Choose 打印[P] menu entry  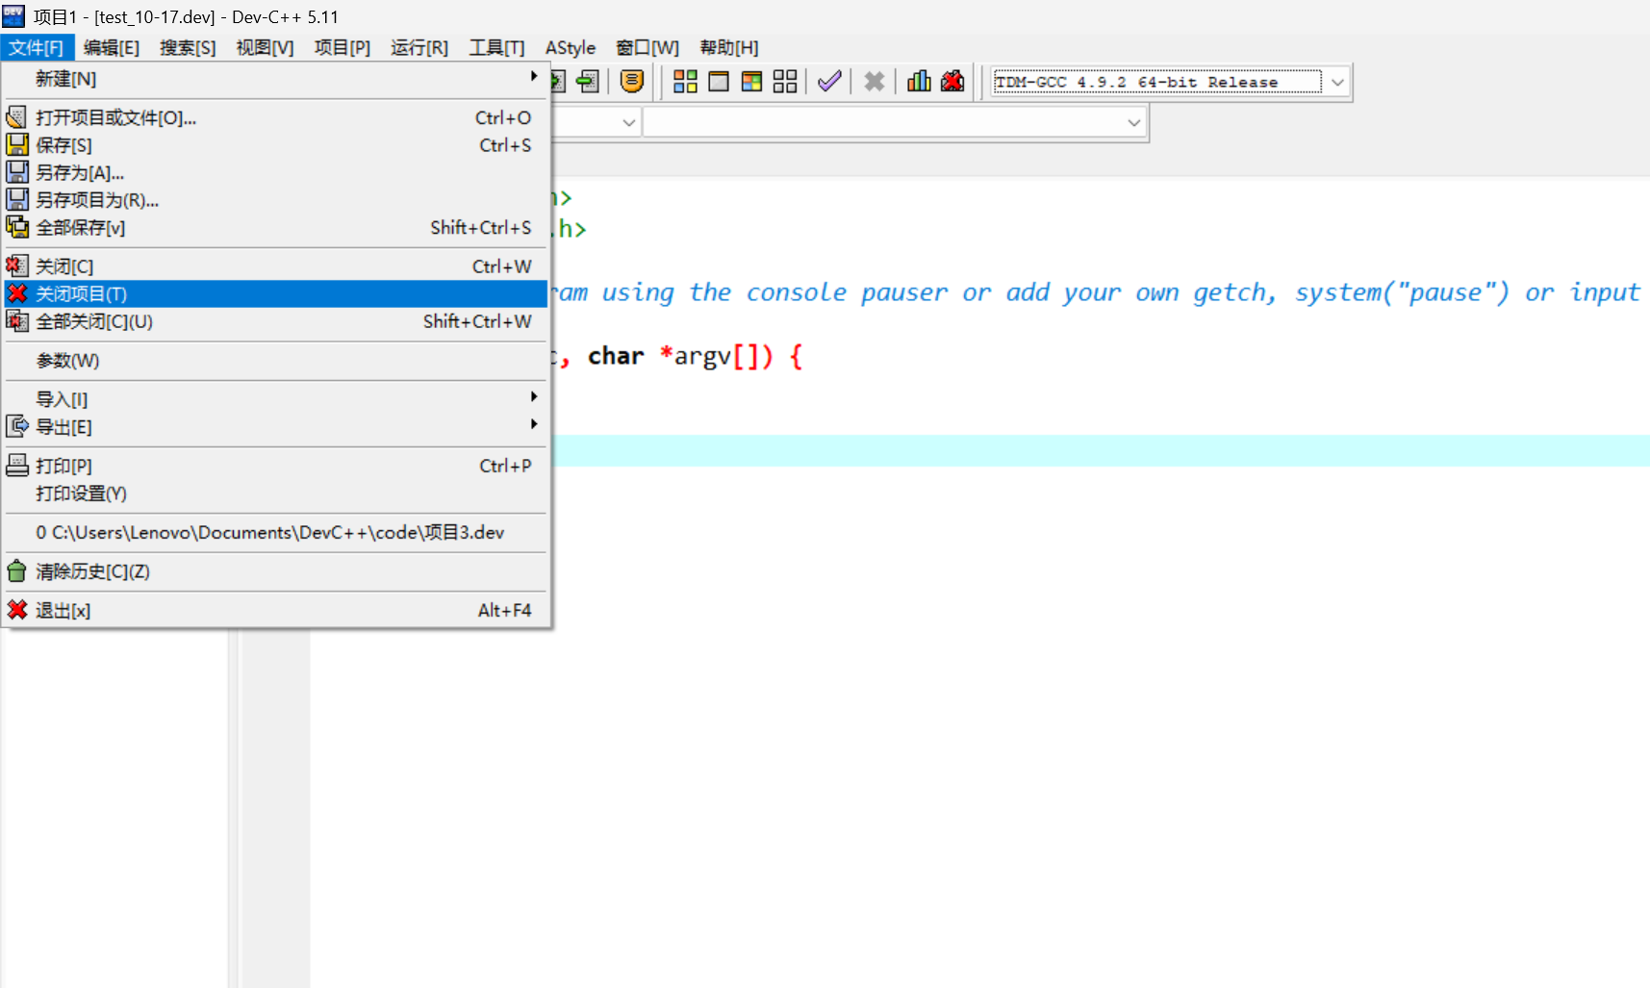pyautogui.click(x=276, y=466)
